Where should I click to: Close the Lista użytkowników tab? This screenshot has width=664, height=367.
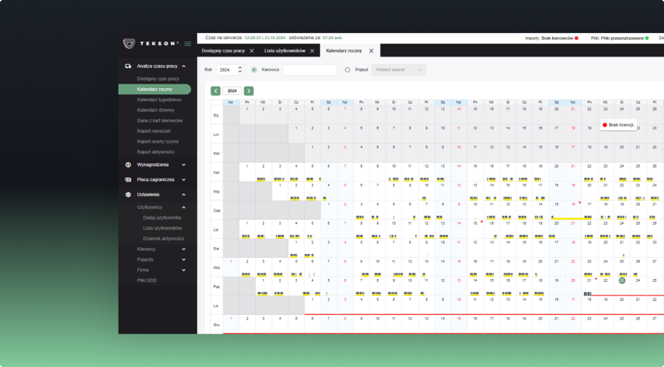coord(312,50)
